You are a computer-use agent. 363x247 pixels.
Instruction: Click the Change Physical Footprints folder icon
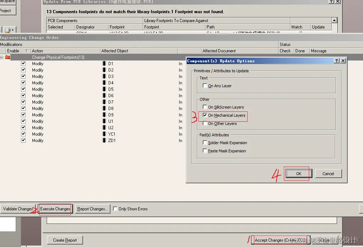pos(7,57)
